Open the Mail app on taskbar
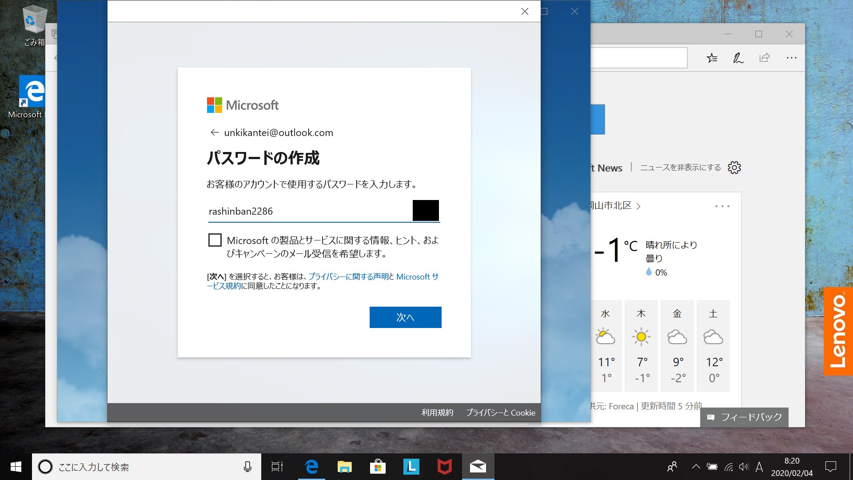 [x=478, y=467]
